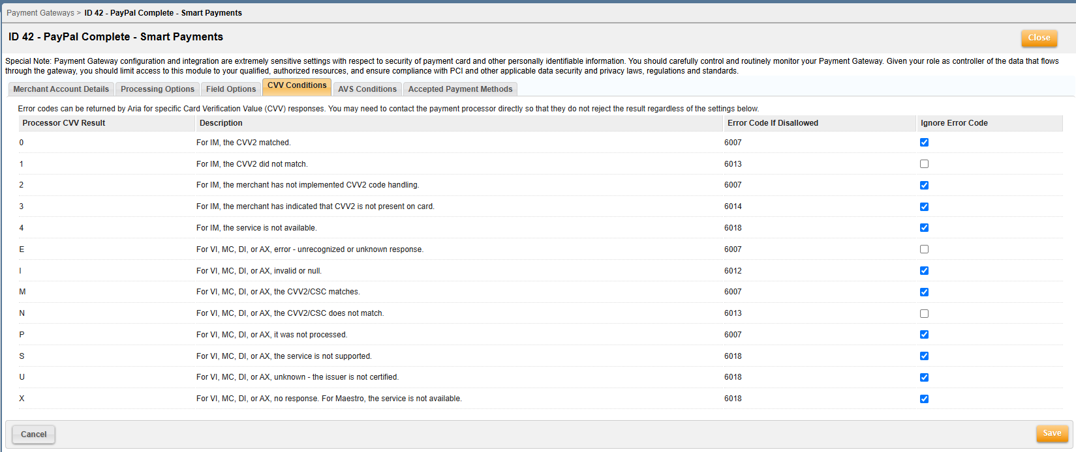Viewport: 1076px width, 452px height.
Task: Open the Merchant Account Details tab
Action: point(61,89)
